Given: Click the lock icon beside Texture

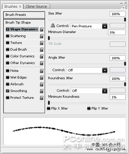Looking at the screenshot, I should point(42,43).
